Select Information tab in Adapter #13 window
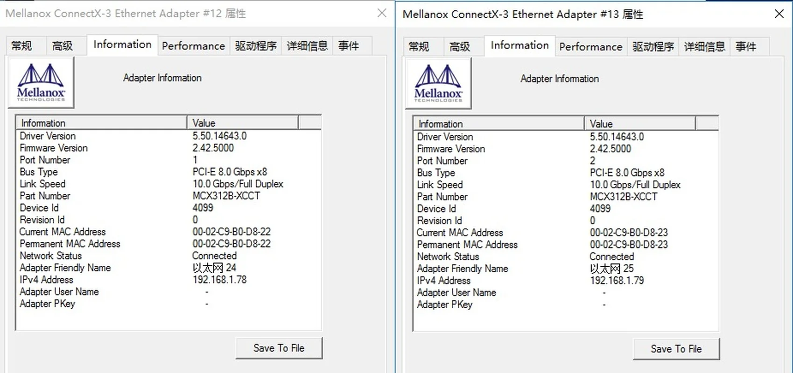The width and height of the screenshot is (793, 373). click(519, 46)
